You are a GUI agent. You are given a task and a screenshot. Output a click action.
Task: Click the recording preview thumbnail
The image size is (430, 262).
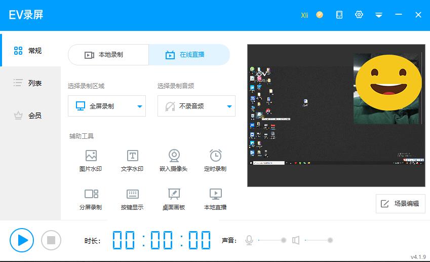(x=336, y=116)
